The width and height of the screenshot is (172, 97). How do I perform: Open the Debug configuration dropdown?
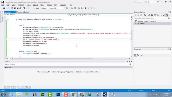tap(45, 8)
